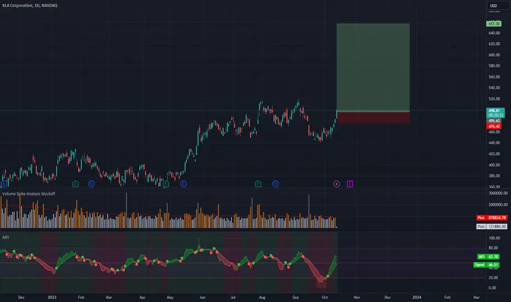Click the 80.00 MFI scale value
The width and height of the screenshot is (511, 302).
493,248
